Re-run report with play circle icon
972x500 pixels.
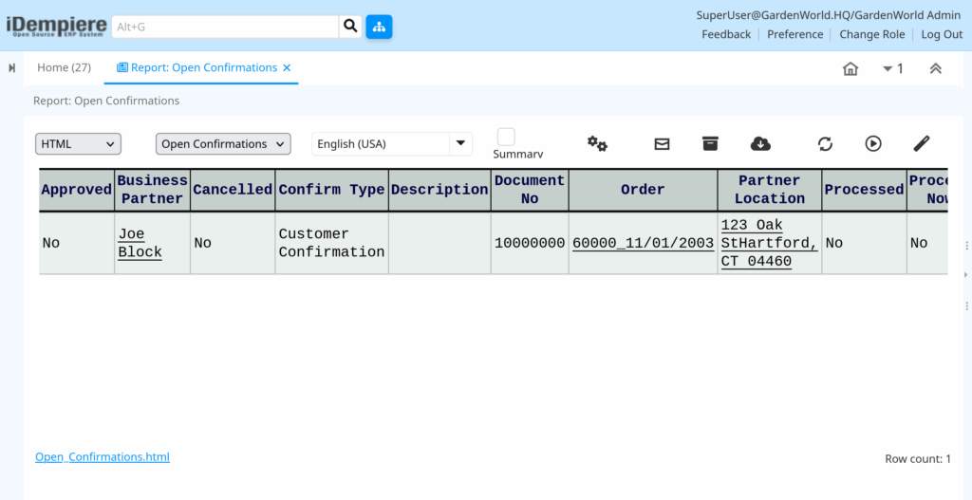tap(873, 144)
